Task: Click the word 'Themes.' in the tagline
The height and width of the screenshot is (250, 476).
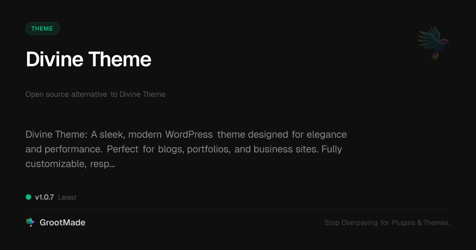Action: click(x=436, y=223)
